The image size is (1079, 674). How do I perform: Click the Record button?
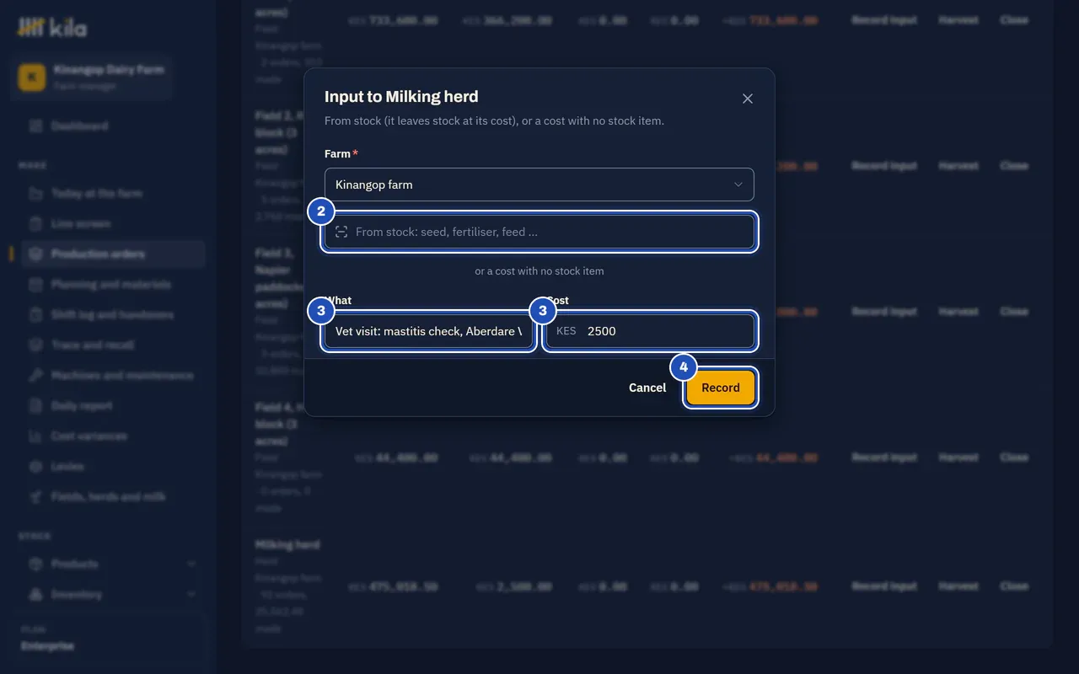(x=721, y=388)
